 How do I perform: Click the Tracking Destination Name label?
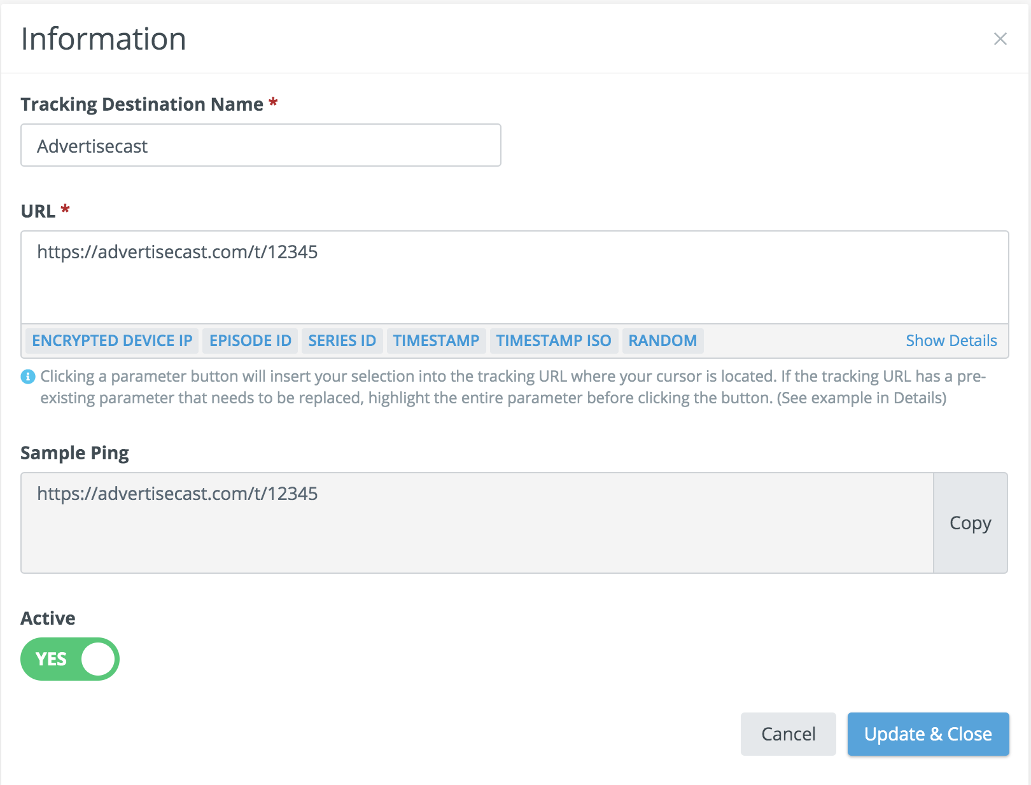[x=142, y=104]
